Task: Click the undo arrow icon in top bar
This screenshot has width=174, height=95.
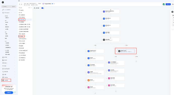Action: (20, 4)
